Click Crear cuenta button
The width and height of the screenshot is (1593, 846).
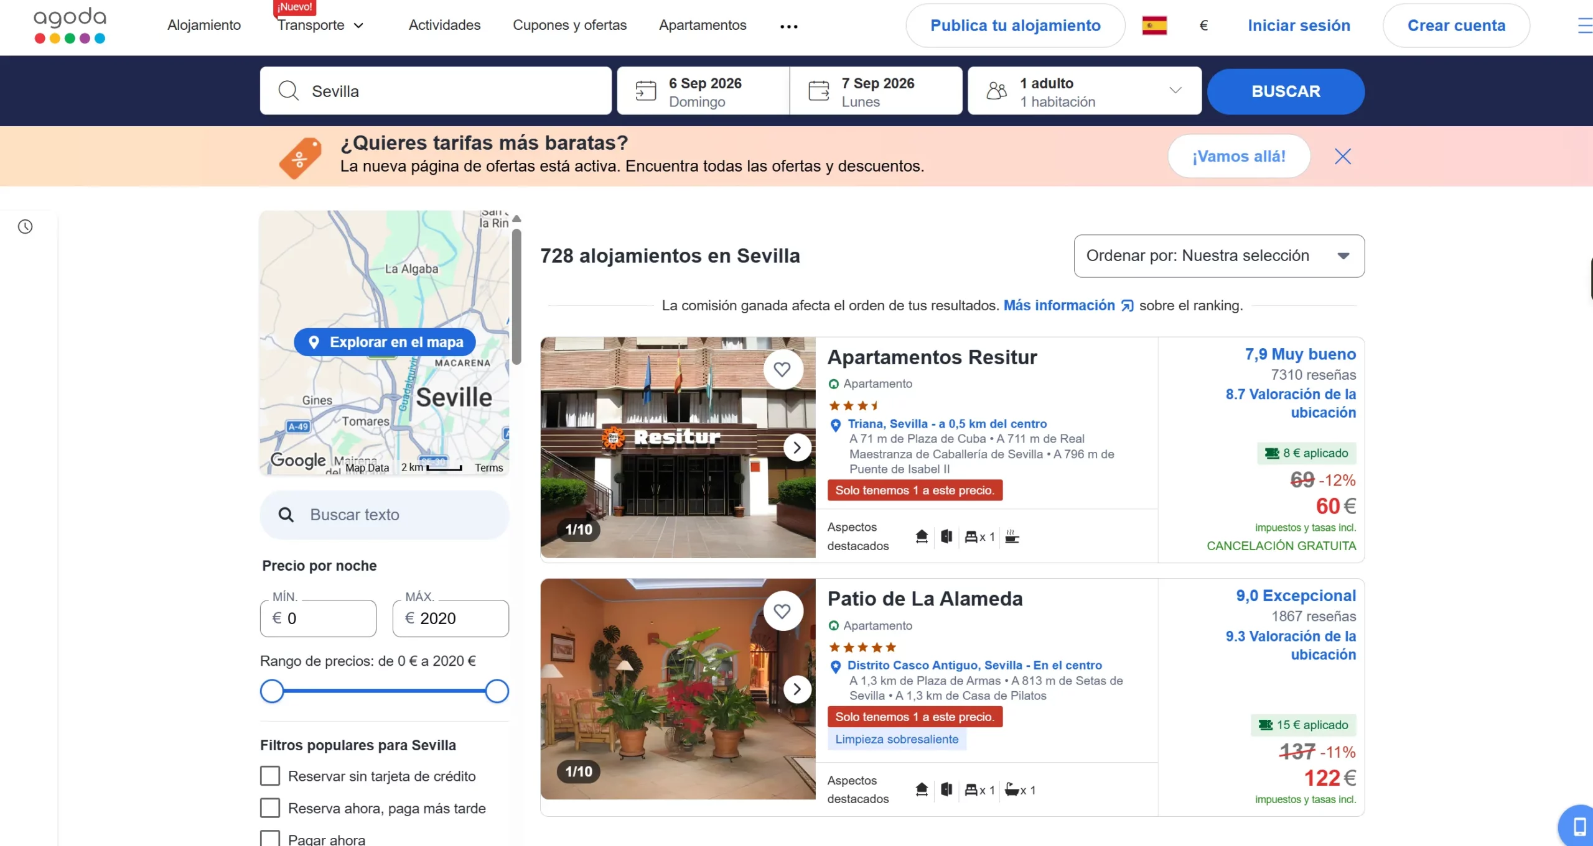(1456, 25)
